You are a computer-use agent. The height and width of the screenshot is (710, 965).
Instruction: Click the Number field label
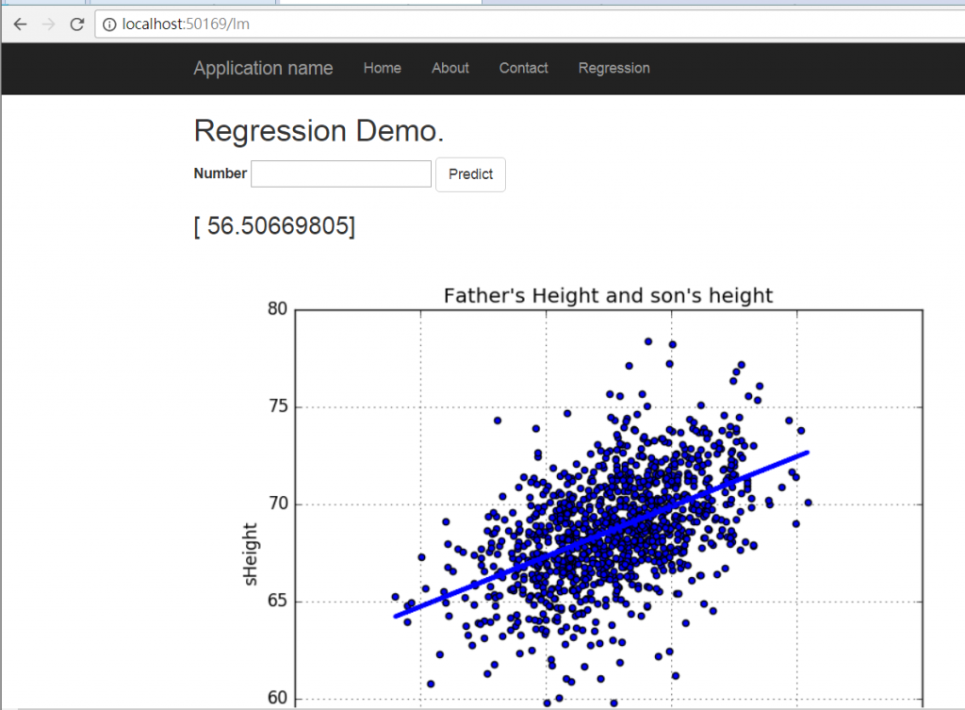click(220, 173)
